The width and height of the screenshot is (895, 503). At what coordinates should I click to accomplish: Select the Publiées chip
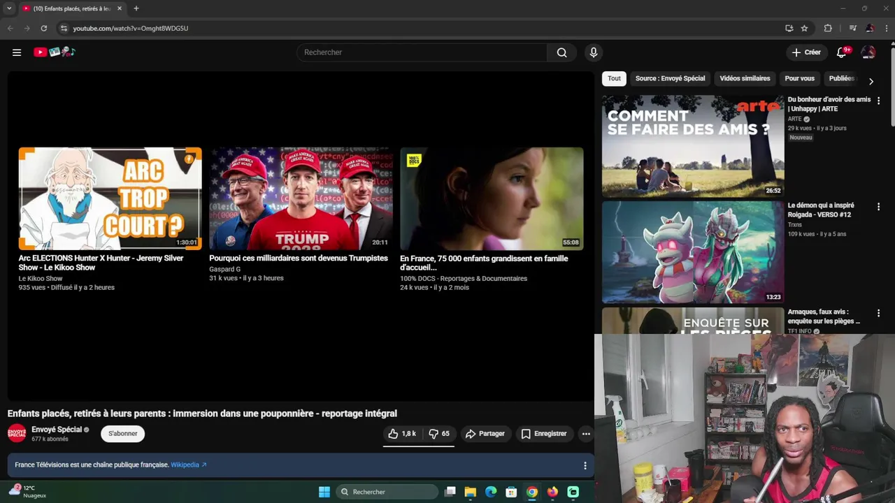[x=841, y=78]
